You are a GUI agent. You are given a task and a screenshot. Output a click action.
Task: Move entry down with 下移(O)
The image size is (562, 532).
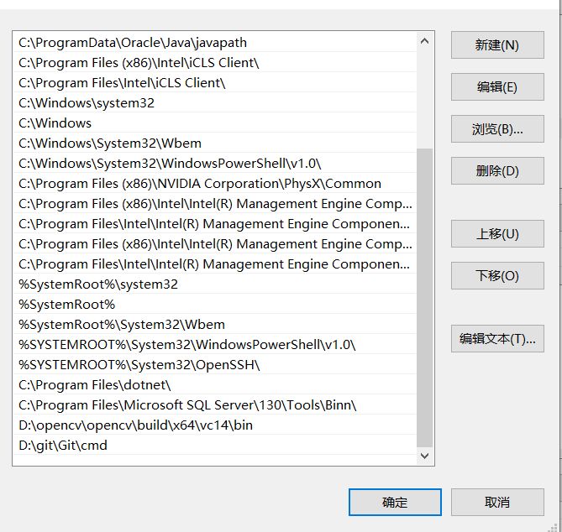pos(497,276)
